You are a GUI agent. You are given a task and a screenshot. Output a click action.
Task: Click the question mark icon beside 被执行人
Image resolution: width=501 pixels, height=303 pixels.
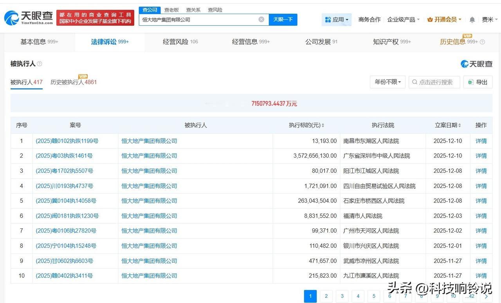(39, 64)
